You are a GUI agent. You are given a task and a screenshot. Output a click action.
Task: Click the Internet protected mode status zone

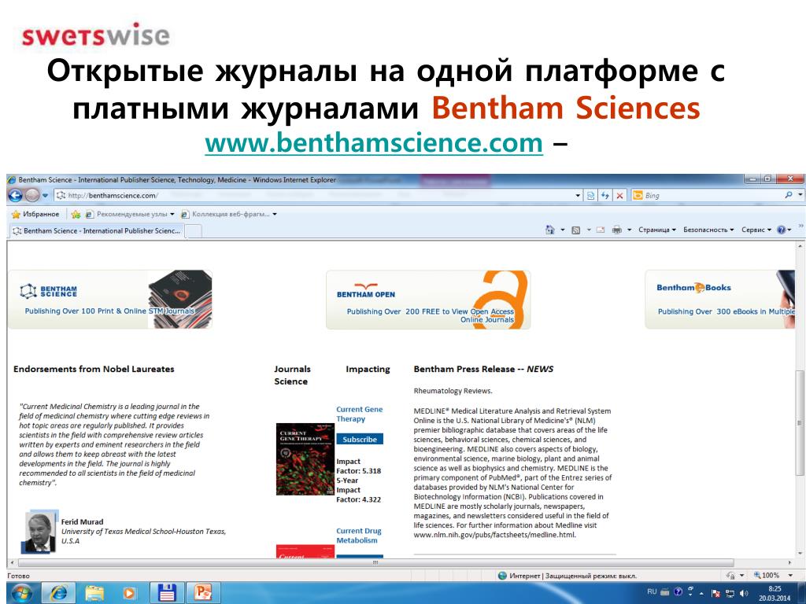click(x=568, y=576)
